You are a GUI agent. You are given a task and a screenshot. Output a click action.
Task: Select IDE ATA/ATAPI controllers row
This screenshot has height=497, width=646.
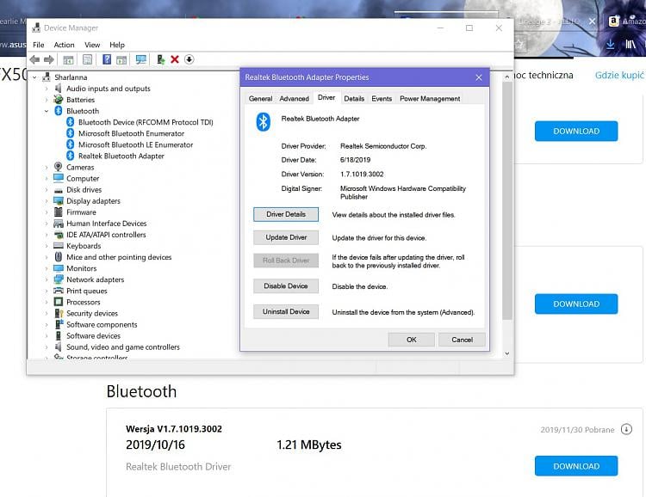coord(106,235)
